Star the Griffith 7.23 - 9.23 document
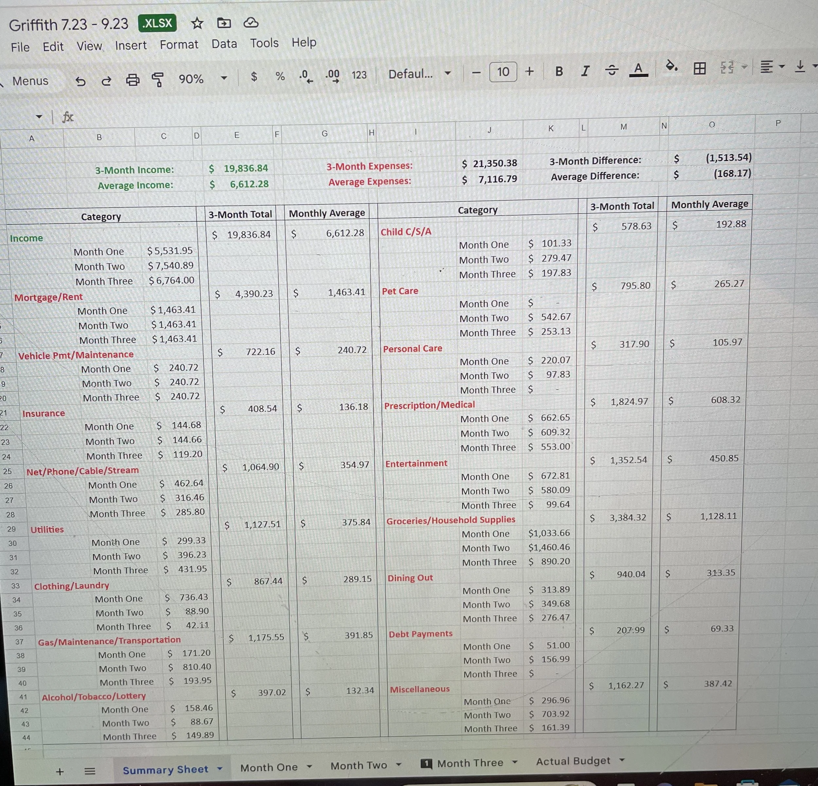818x786 pixels. [197, 23]
